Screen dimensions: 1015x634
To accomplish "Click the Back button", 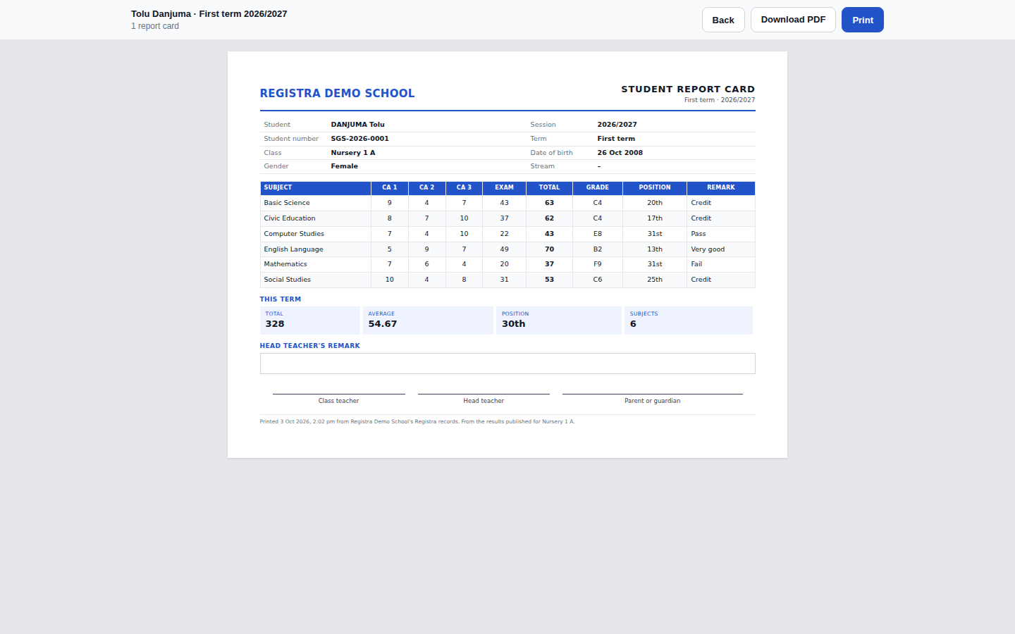I will tap(723, 20).
